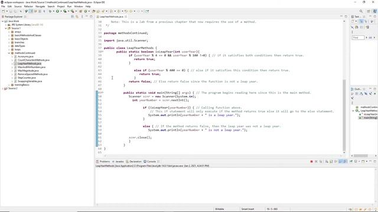Click the red Terminate button in Console
Screen dimensions: 378x212
point(311,161)
